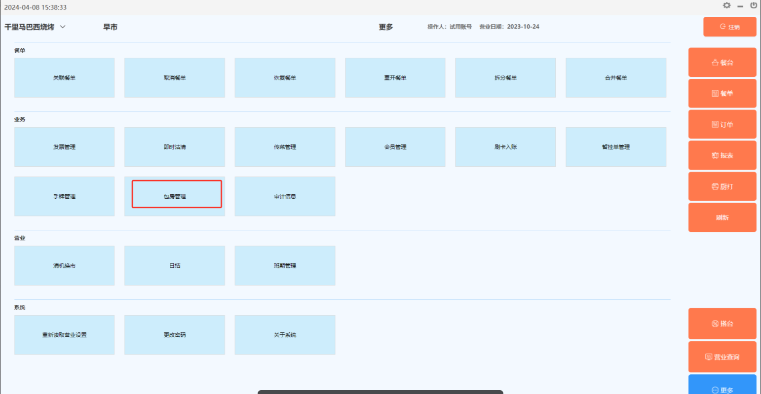Click the 合并餐单 merge tile
This screenshot has width=761, height=394.
tap(616, 78)
